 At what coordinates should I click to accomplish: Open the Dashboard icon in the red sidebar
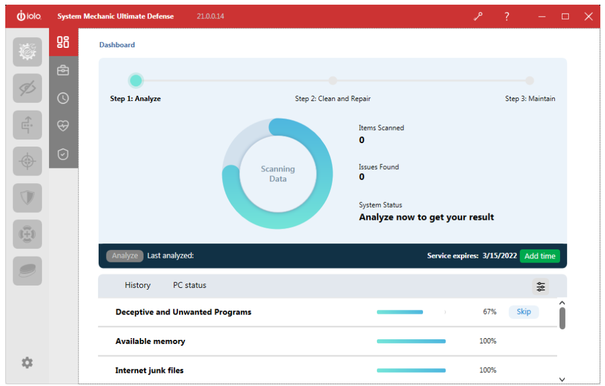pyautogui.click(x=63, y=42)
